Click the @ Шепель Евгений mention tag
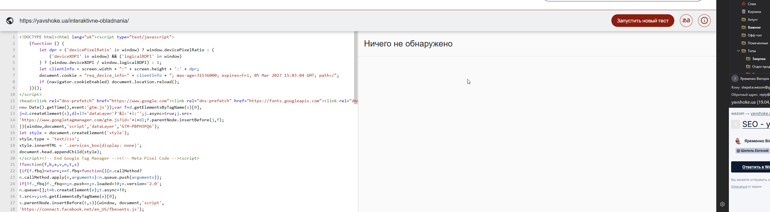The height and width of the screenshot is (212, 770). point(753,151)
